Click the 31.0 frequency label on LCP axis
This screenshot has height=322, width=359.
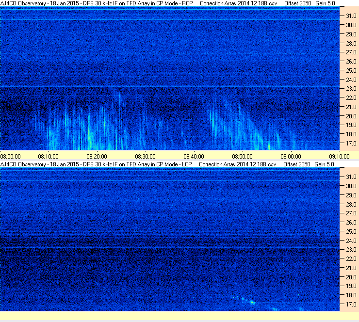351,177
